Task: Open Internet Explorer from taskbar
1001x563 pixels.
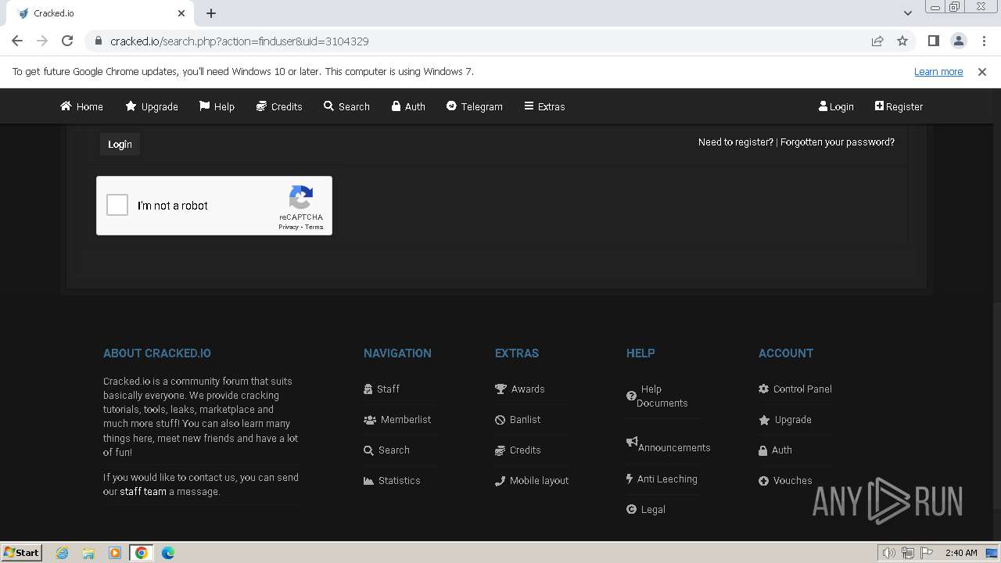Action: [x=62, y=553]
